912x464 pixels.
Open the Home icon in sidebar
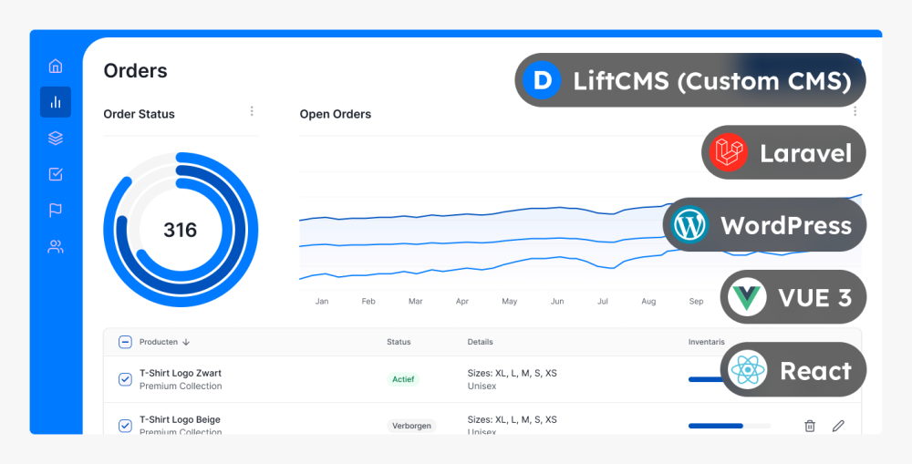[56, 66]
